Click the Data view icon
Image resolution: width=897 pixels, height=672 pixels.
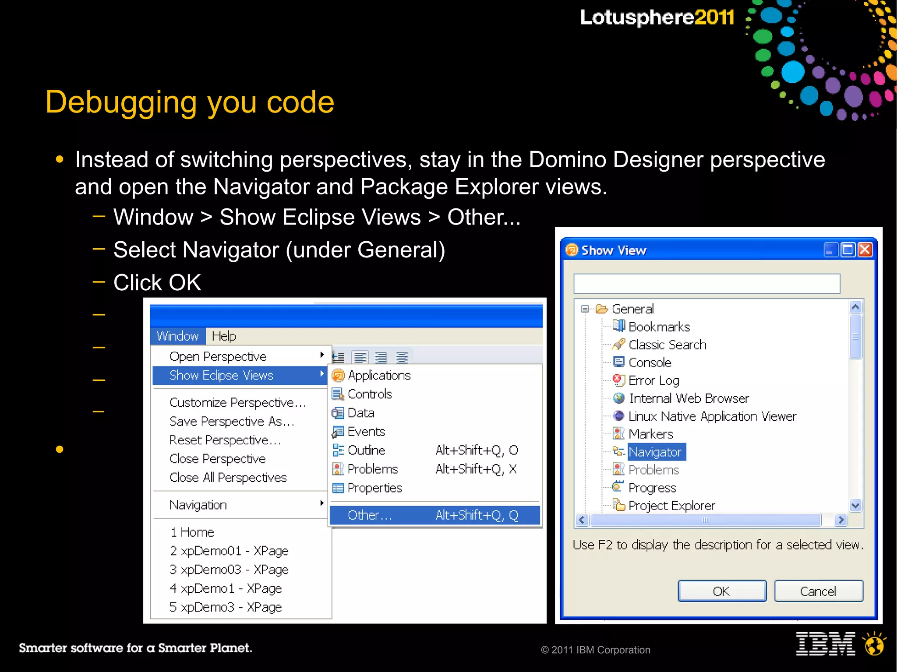[338, 413]
